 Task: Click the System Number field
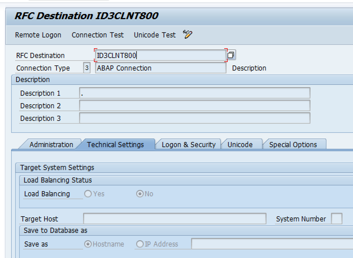pyautogui.click(x=336, y=219)
